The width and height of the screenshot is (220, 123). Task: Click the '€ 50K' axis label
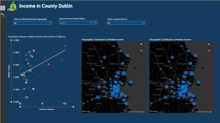click(x=16, y=65)
